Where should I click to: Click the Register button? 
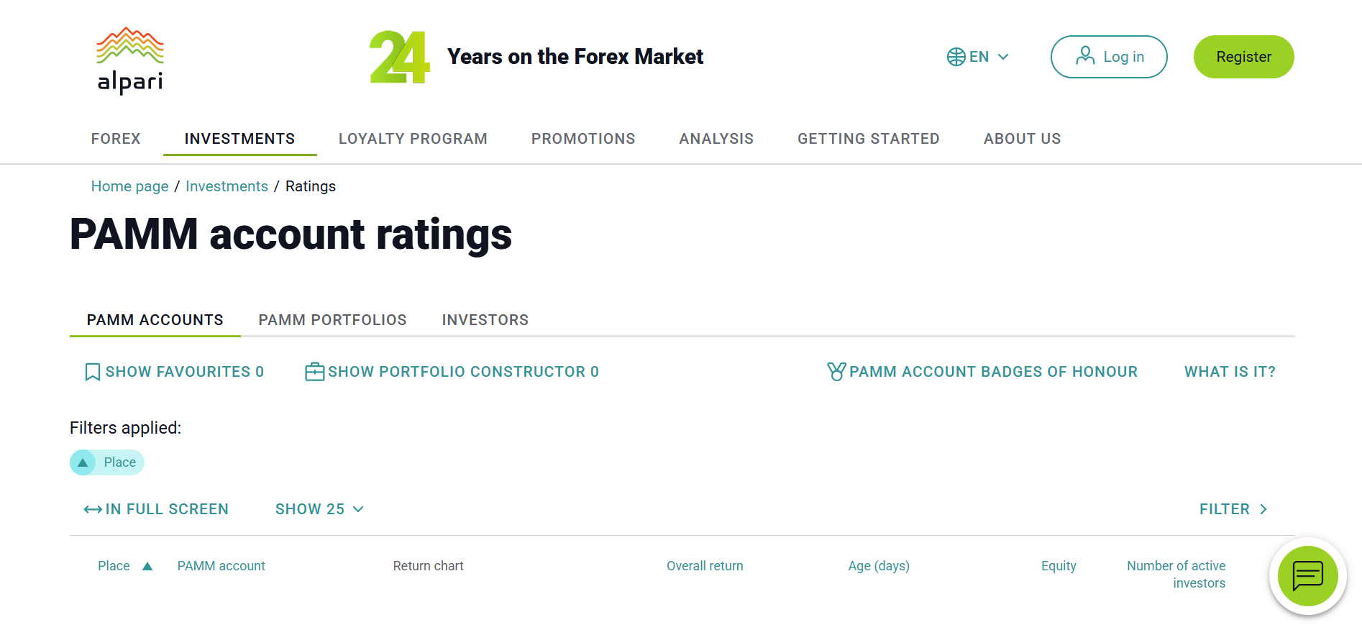pos(1243,56)
